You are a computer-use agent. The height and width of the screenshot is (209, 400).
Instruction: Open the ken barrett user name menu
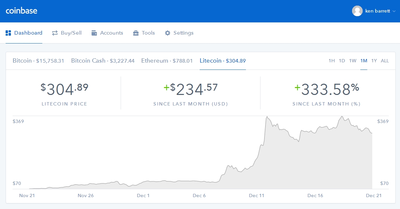coord(377,11)
